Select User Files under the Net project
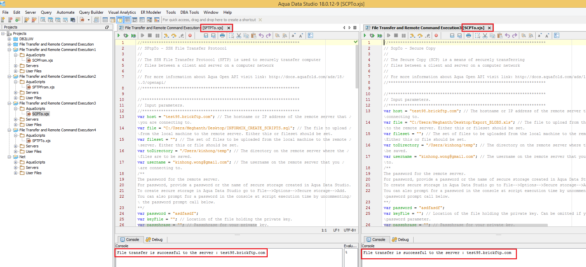The width and height of the screenshot is (586, 267). coord(34,173)
